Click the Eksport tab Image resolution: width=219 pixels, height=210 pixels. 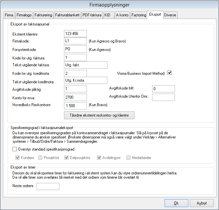pyautogui.click(x=155, y=14)
